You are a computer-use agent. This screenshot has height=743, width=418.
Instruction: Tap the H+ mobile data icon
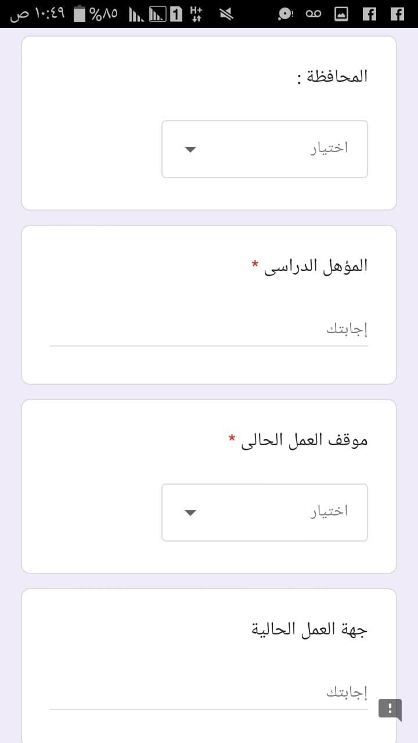pos(196,14)
